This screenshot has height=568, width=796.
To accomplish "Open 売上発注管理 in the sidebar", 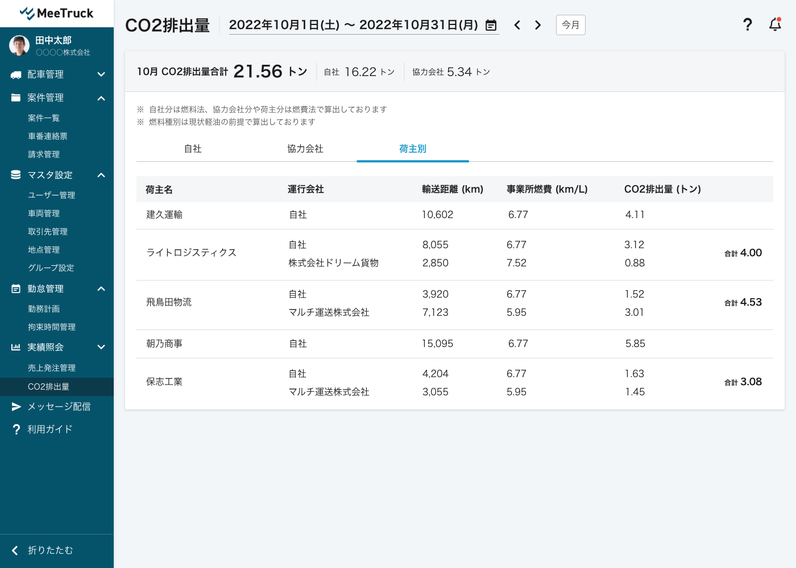I will (52, 368).
